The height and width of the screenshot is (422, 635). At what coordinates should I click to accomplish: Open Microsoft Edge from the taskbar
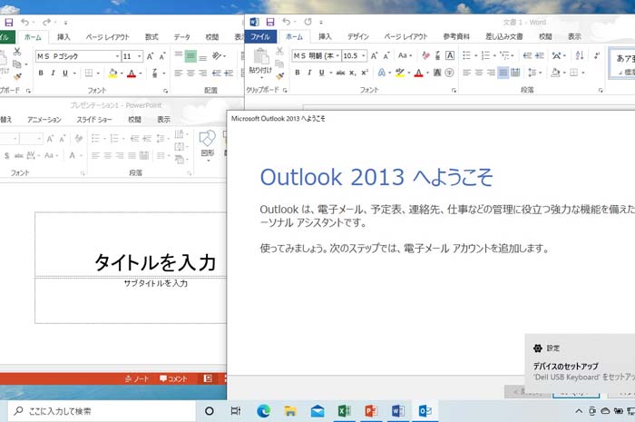pyautogui.click(x=264, y=411)
